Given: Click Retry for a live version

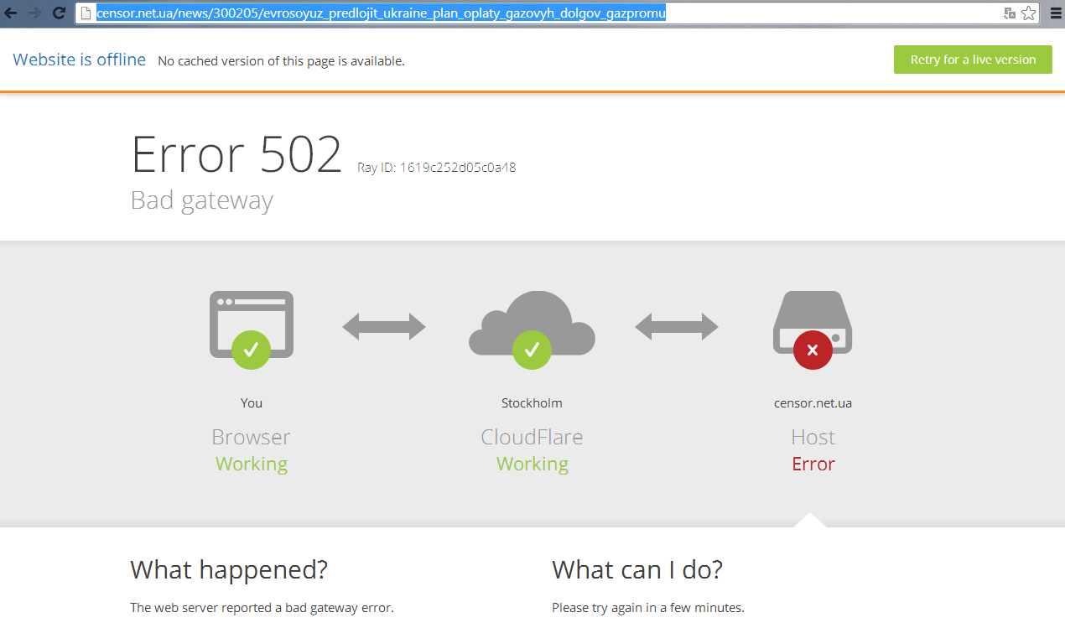Looking at the screenshot, I should click(973, 60).
